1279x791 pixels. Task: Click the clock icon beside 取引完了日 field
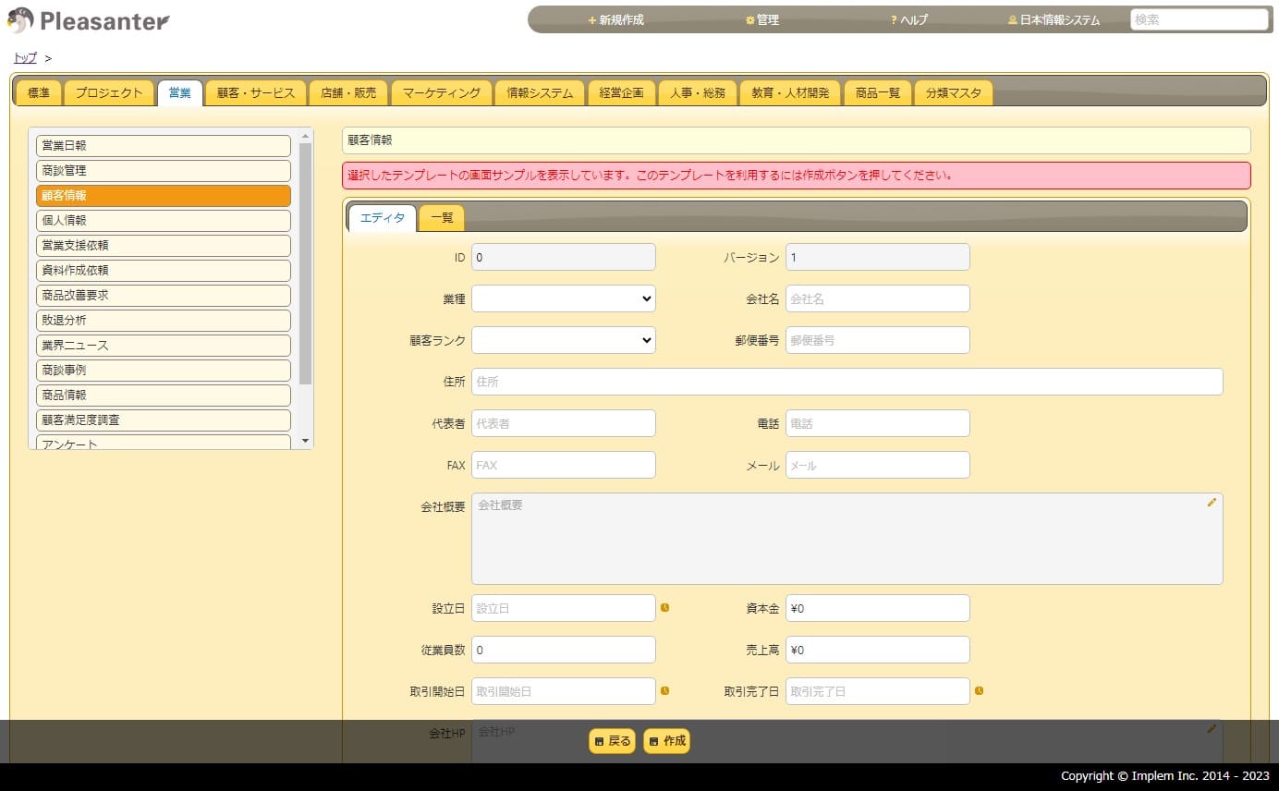pyautogui.click(x=979, y=691)
